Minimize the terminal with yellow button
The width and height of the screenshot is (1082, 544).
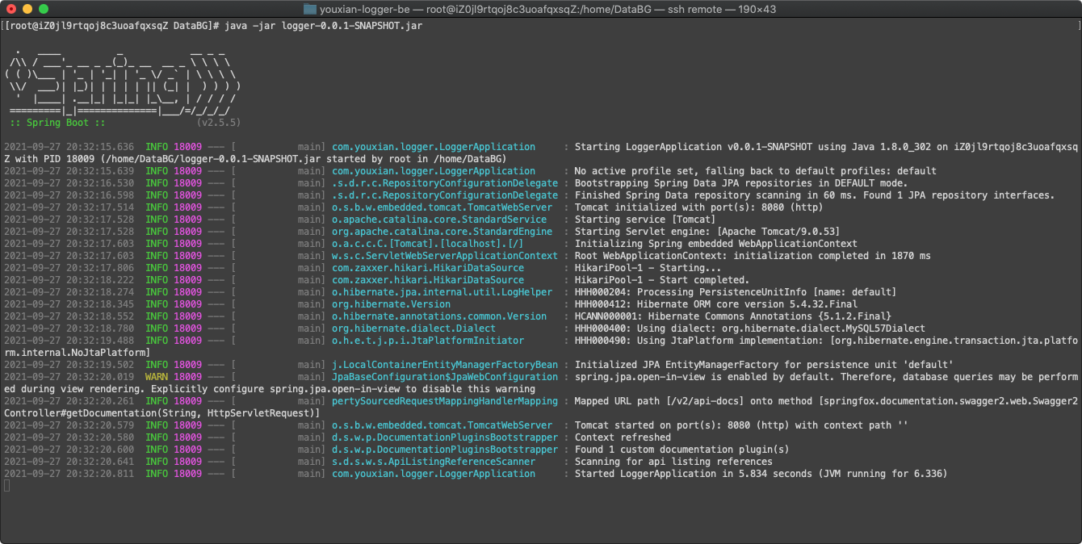[x=27, y=9]
